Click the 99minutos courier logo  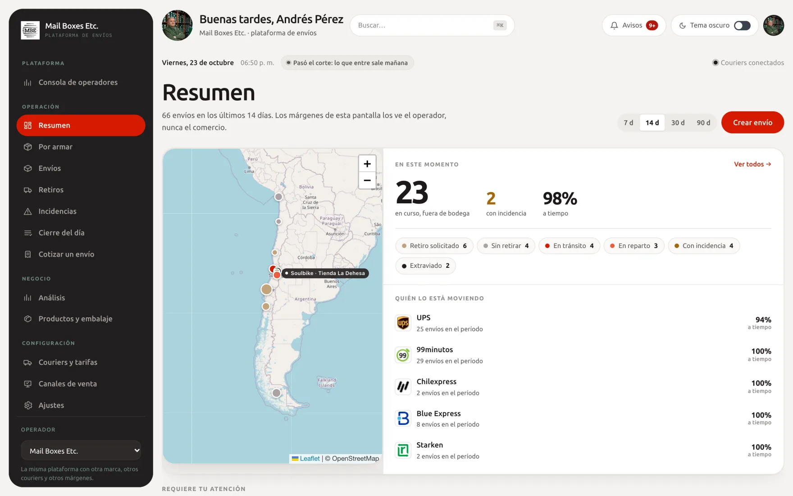403,355
